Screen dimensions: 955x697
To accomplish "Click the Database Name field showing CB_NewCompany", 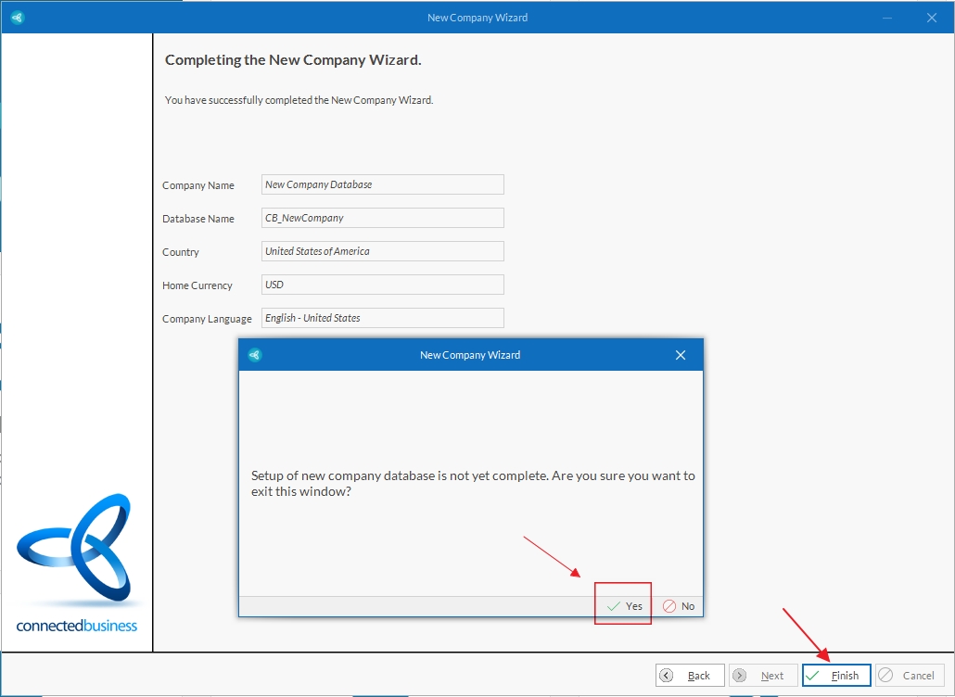I will pos(383,218).
